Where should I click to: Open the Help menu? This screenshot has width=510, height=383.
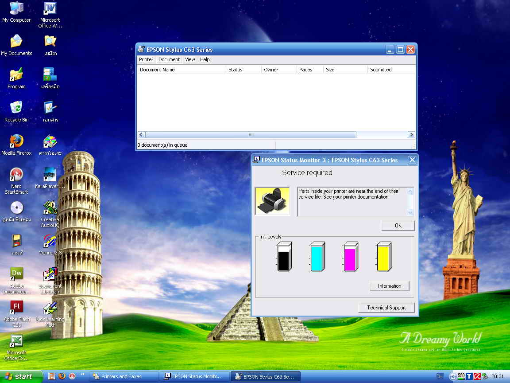pyautogui.click(x=205, y=59)
